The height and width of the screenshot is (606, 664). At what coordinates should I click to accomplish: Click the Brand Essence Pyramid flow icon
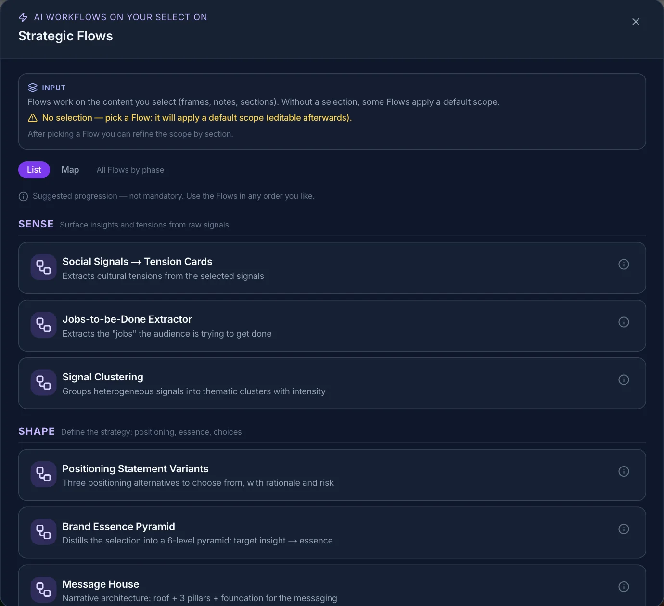[44, 532]
